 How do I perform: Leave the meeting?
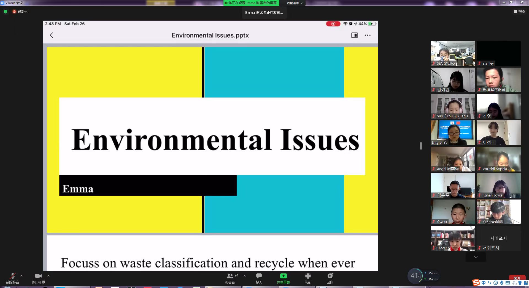pyautogui.click(x=517, y=278)
